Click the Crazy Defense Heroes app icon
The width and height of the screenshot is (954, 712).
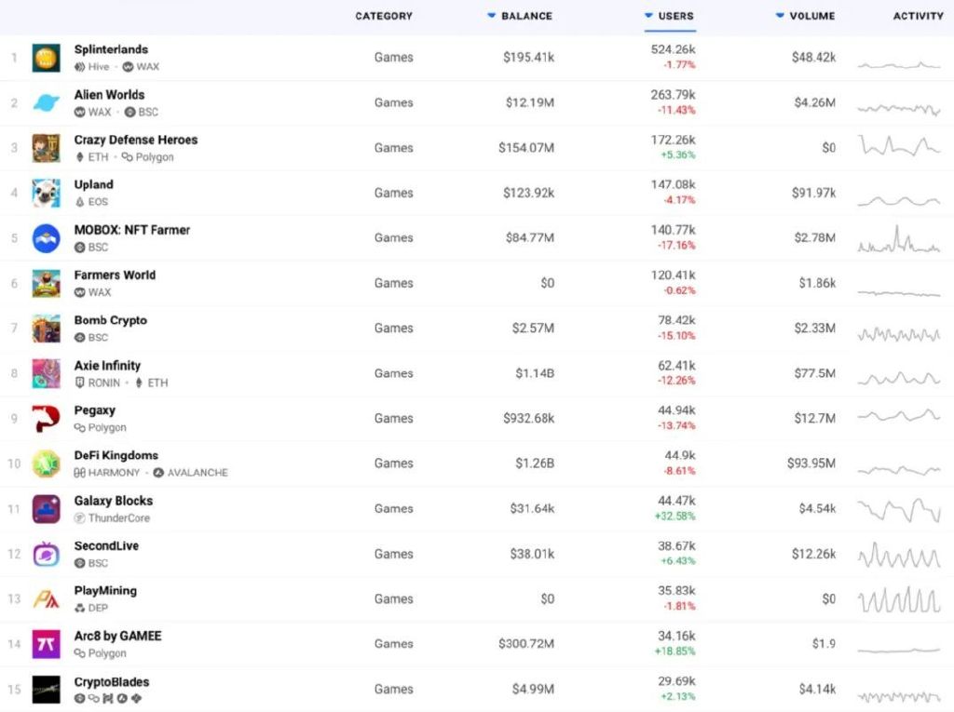tap(47, 148)
